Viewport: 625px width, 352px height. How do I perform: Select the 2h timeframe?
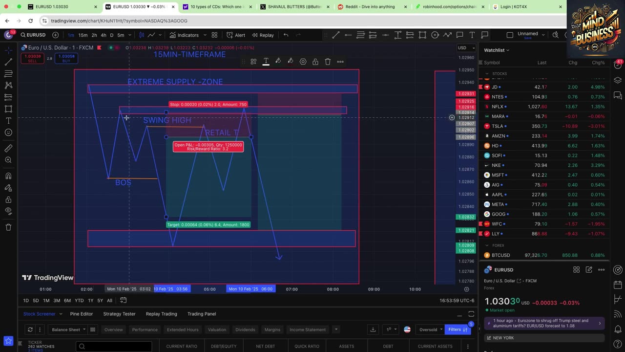point(94,35)
